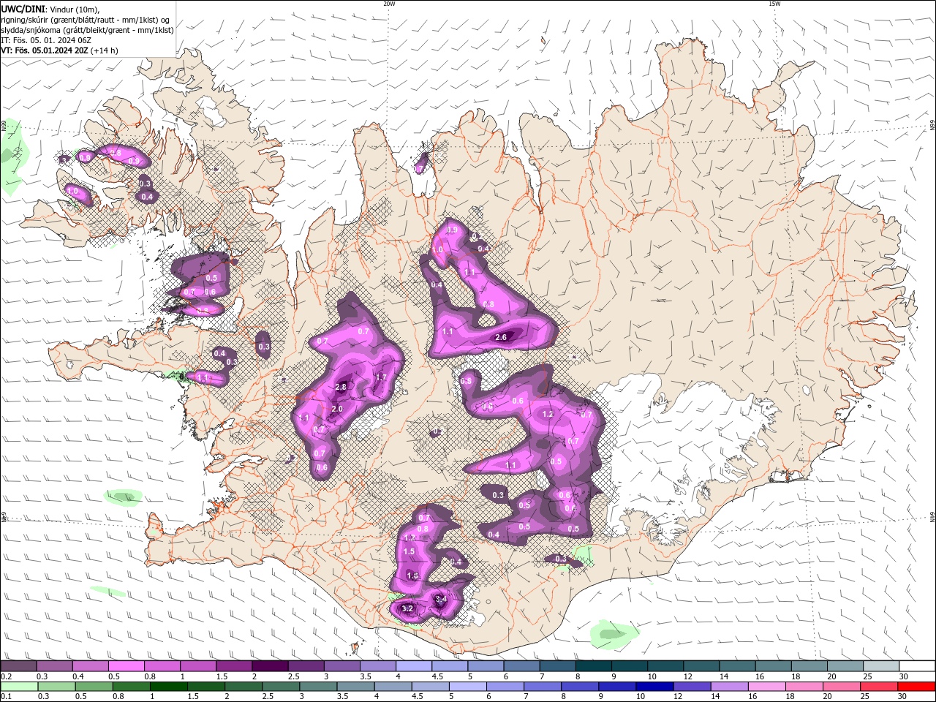The width and height of the screenshot is (936, 702).
Task: Click the valid time line 'VT: Fös. 05.01.2024 20Z (+14 h)'
Action: click(x=60, y=50)
